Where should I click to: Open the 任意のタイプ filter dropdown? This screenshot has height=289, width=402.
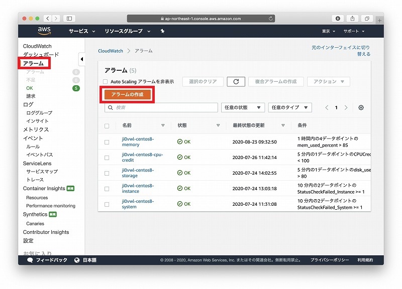pos(290,107)
